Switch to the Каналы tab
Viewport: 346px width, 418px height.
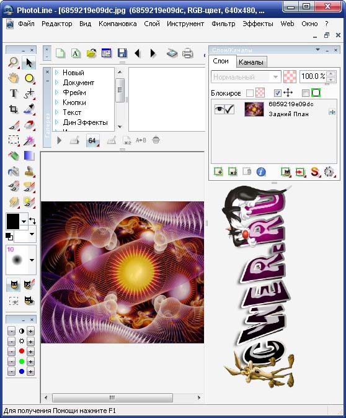click(x=251, y=62)
